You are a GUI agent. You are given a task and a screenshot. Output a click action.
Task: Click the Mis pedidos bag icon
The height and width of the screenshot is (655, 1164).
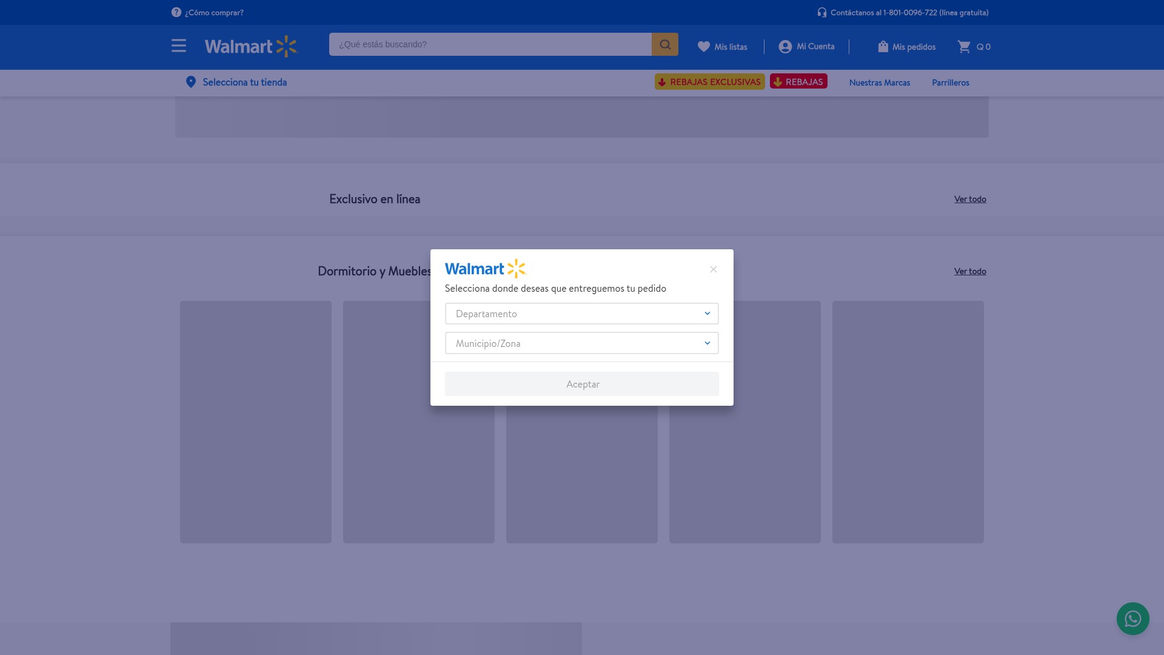coord(883,47)
